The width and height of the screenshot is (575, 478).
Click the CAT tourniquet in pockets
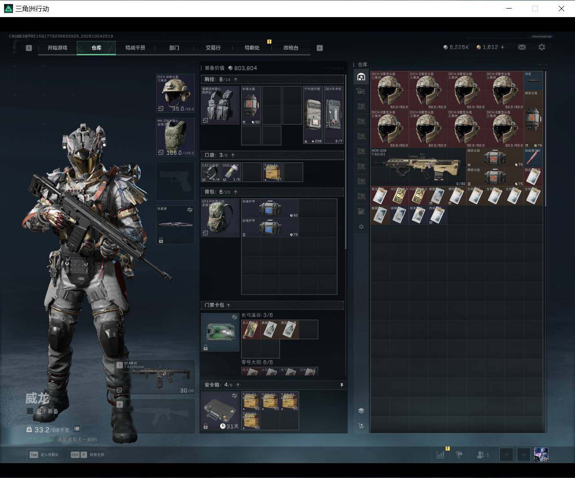tap(211, 172)
